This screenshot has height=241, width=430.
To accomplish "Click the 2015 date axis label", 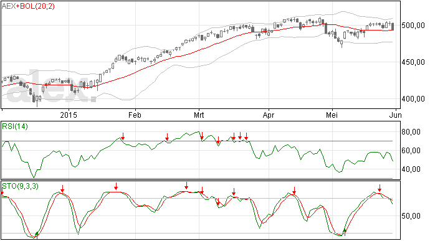I will pyautogui.click(x=69, y=115).
